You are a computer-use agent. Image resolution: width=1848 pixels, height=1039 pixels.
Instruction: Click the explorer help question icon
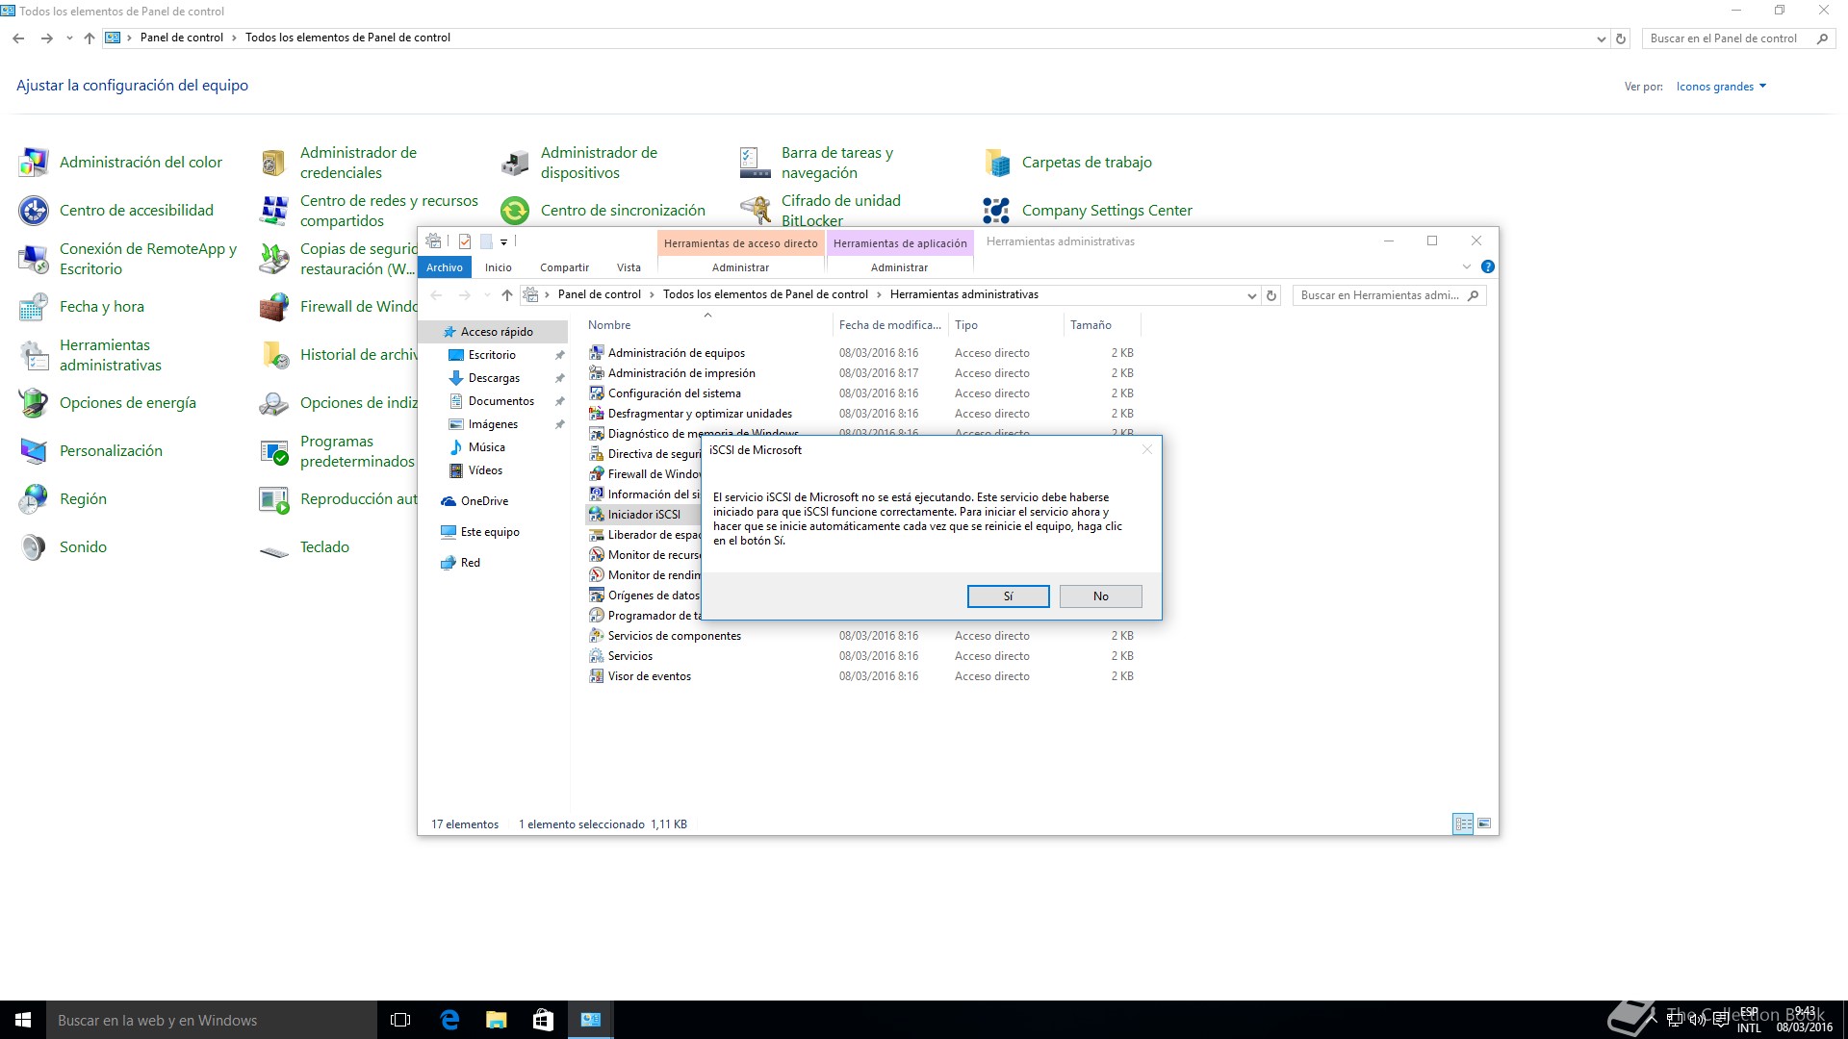tap(1487, 266)
